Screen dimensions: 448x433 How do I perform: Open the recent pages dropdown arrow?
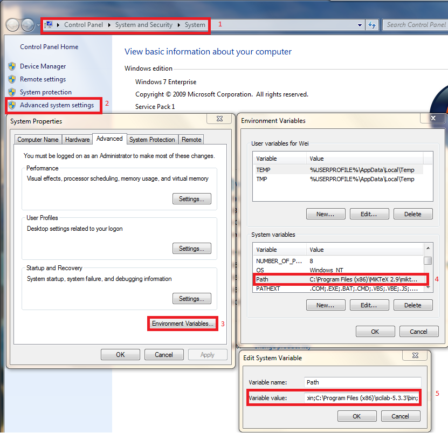[x=39, y=25]
